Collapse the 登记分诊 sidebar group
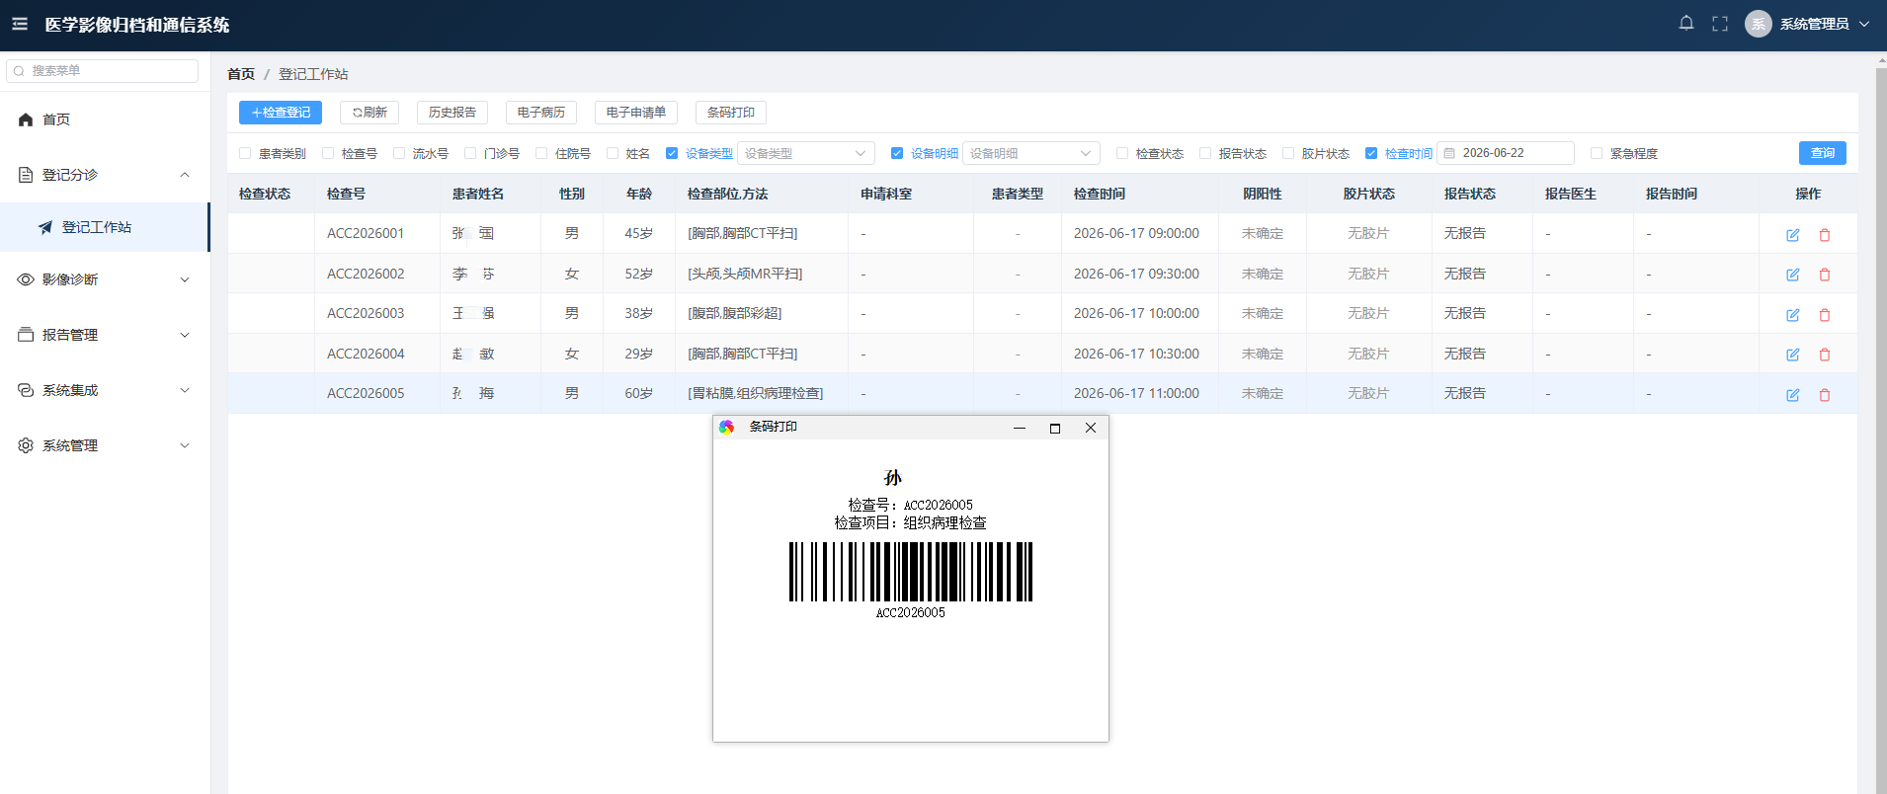Image resolution: width=1887 pixels, height=794 pixels. coord(105,175)
